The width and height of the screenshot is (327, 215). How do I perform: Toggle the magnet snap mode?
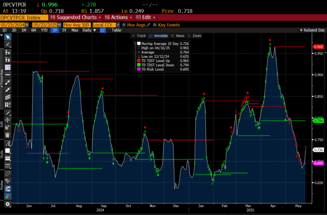[x=8, y=189]
